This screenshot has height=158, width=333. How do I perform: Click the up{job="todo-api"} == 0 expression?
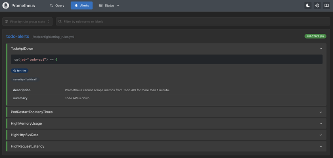(x=36, y=60)
